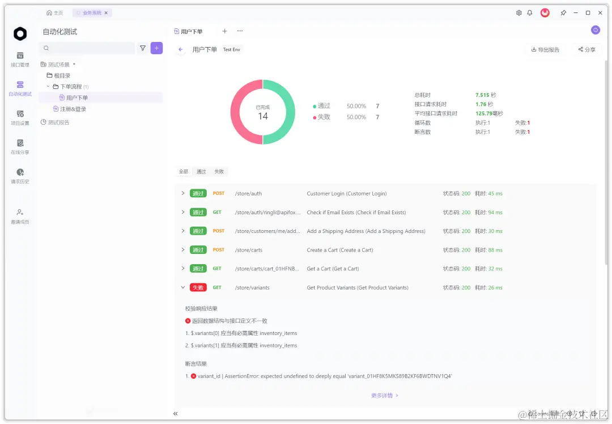
Task: Click the 通过 legend dot
Action: (x=314, y=106)
